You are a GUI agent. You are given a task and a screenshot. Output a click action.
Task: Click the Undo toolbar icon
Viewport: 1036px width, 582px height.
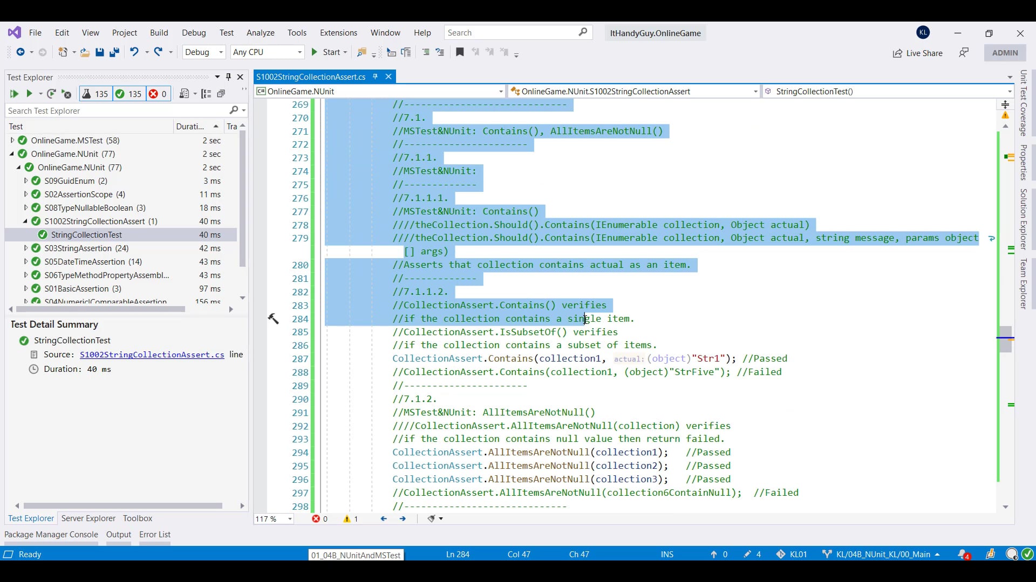click(134, 52)
